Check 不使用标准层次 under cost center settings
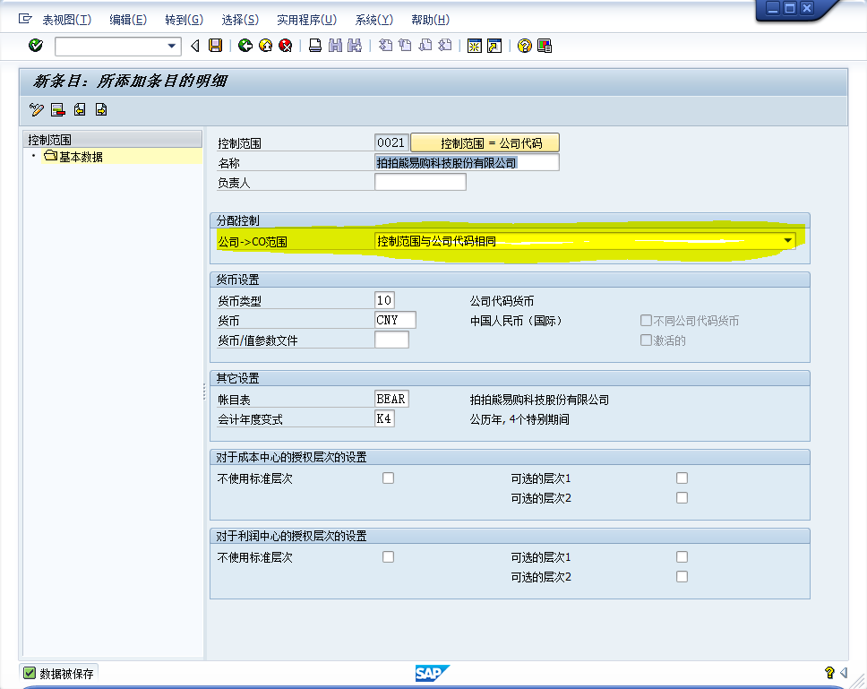The image size is (867, 689). (388, 478)
